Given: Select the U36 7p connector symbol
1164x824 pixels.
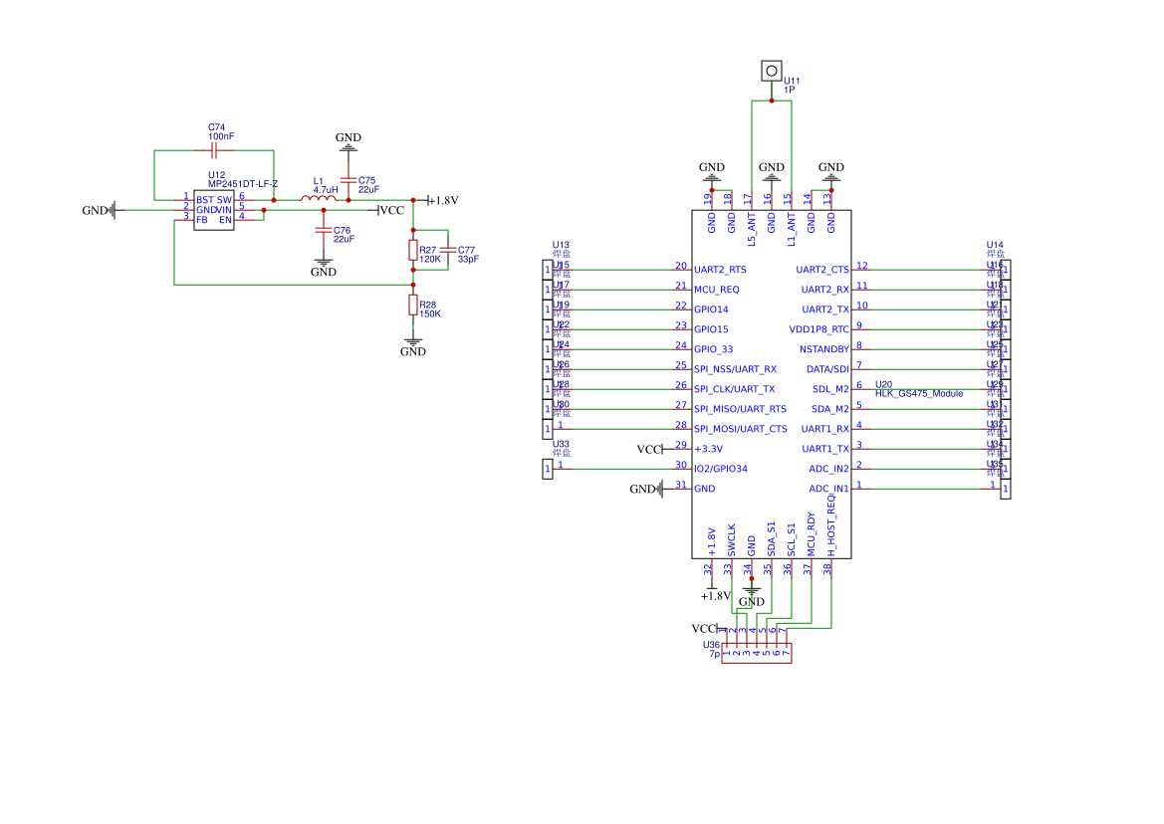Looking at the screenshot, I should 757,653.
